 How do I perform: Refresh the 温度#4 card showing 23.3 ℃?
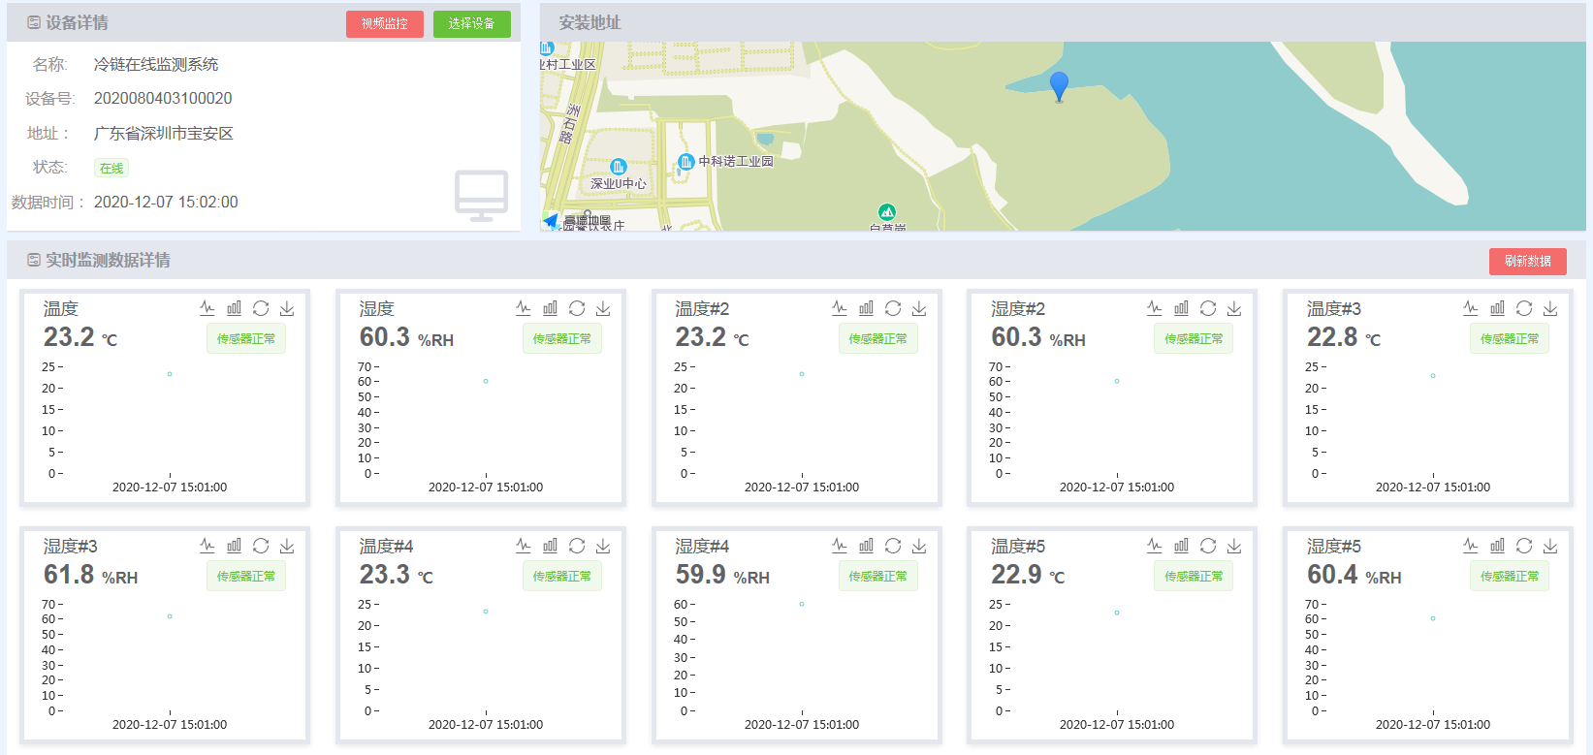click(577, 546)
